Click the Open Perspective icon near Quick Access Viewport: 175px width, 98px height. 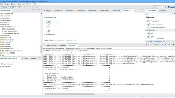pos(165,7)
